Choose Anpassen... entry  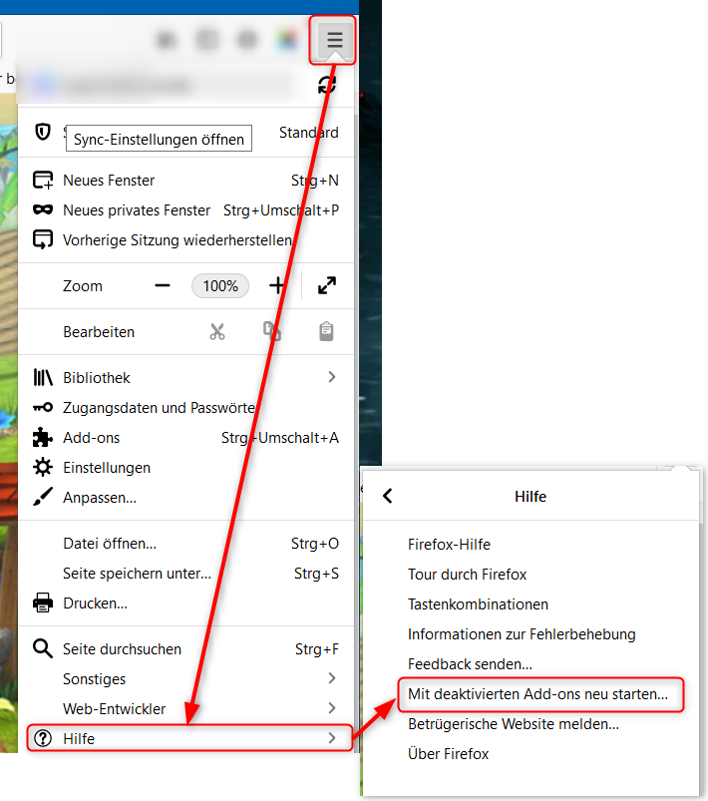[185, 498]
